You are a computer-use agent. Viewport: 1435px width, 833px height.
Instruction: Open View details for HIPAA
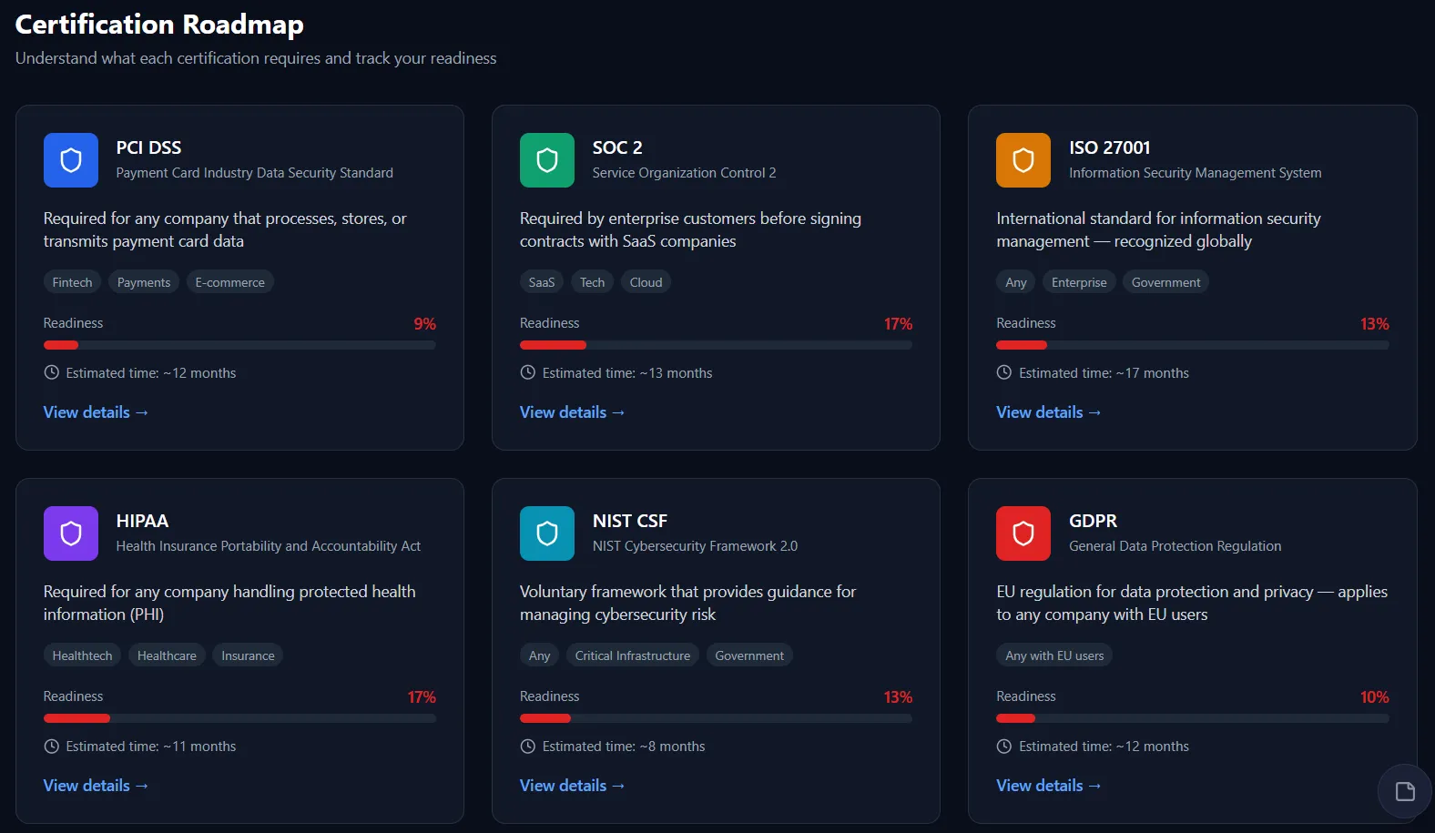96,786
